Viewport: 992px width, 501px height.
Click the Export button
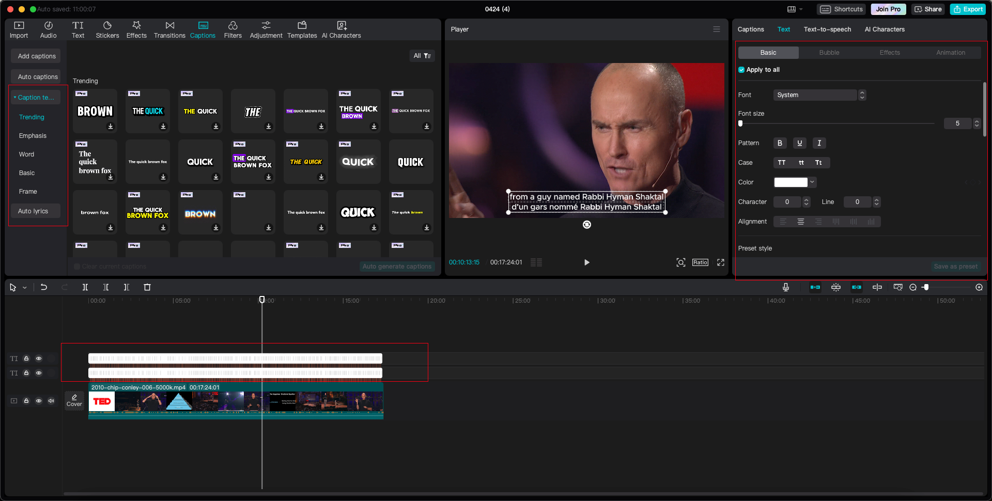point(968,9)
